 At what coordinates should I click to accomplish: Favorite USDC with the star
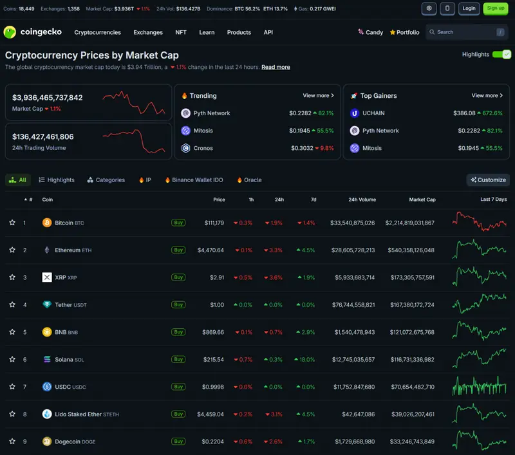tap(12, 387)
